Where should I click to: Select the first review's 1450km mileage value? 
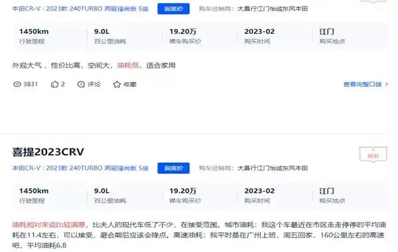click(34, 31)
